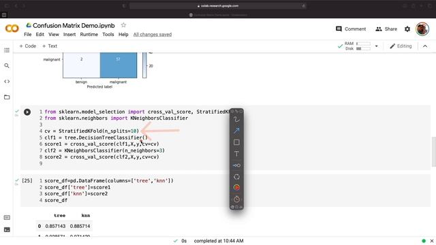Click the score_df cell execution count [25]
This screenshot has height=245, width=436.
(27, 180)
